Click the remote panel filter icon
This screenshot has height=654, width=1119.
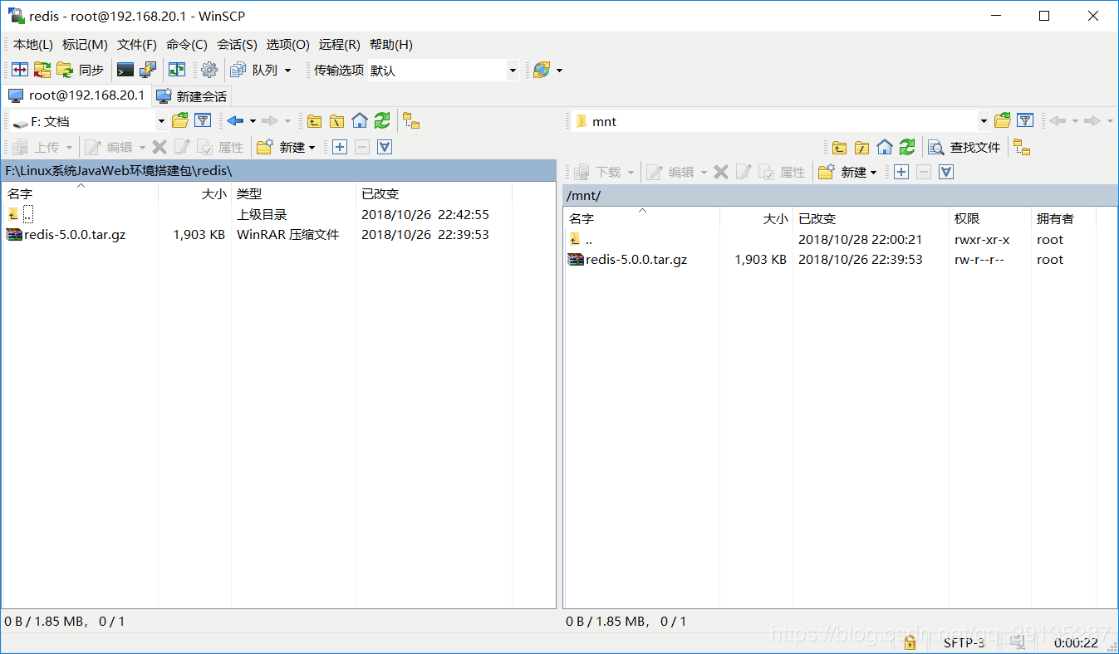coord(1025,121)
